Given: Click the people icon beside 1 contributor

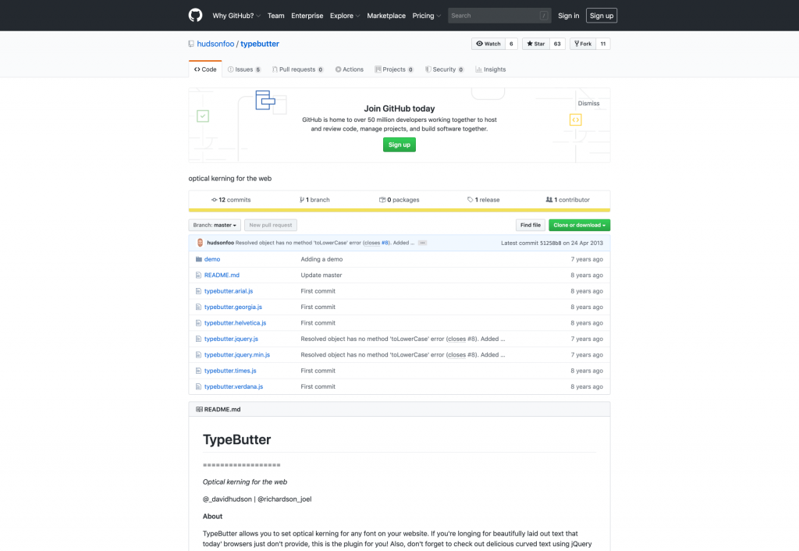Looking at the screenshot, I should coord(549,200).
